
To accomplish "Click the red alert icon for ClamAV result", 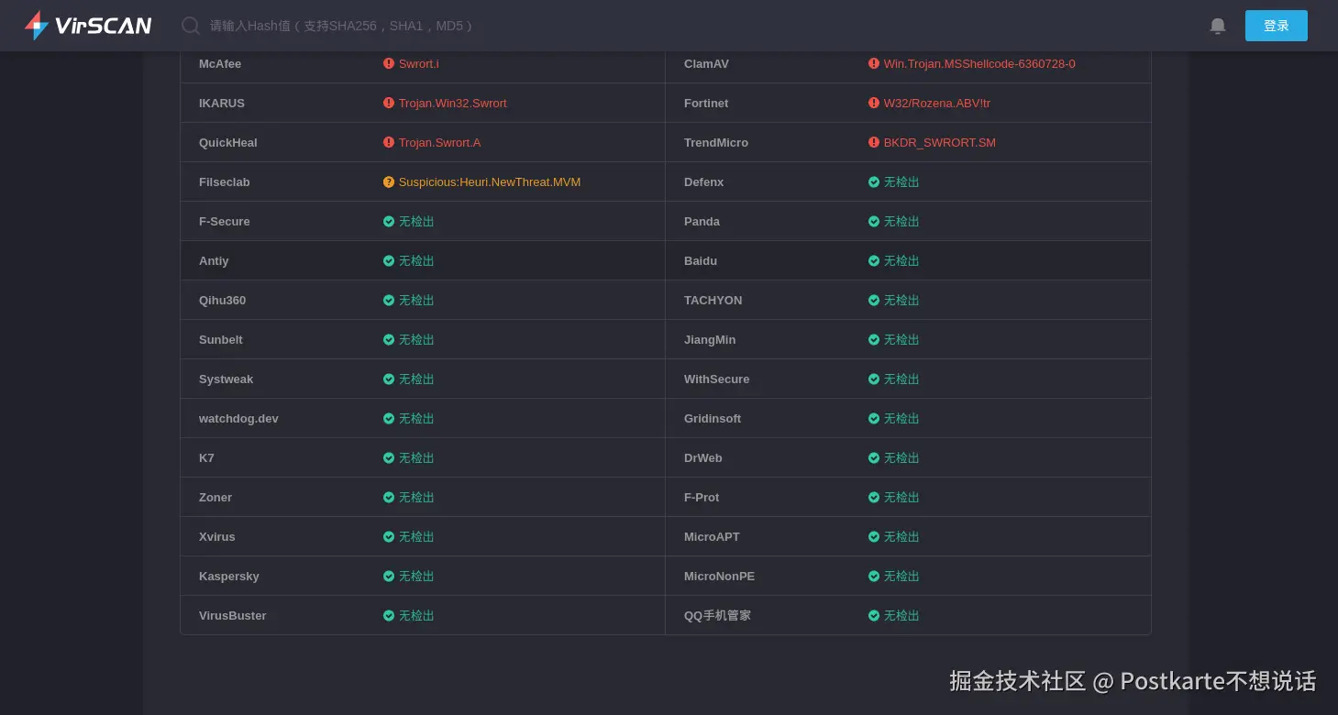I will point(874,64).
